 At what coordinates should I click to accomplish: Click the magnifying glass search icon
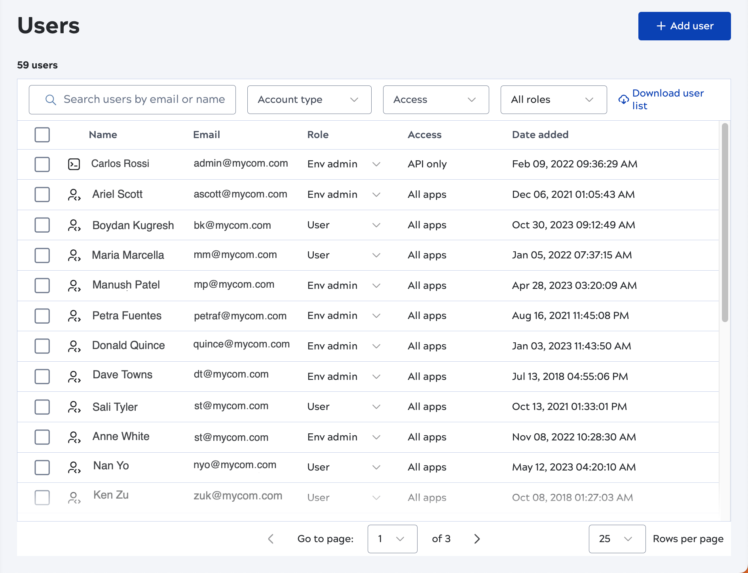click(51, 100)
